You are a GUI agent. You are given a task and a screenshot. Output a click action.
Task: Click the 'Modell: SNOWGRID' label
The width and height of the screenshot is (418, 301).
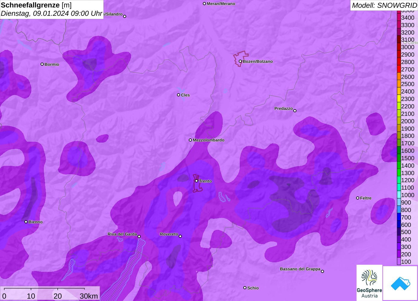(384, 5)
